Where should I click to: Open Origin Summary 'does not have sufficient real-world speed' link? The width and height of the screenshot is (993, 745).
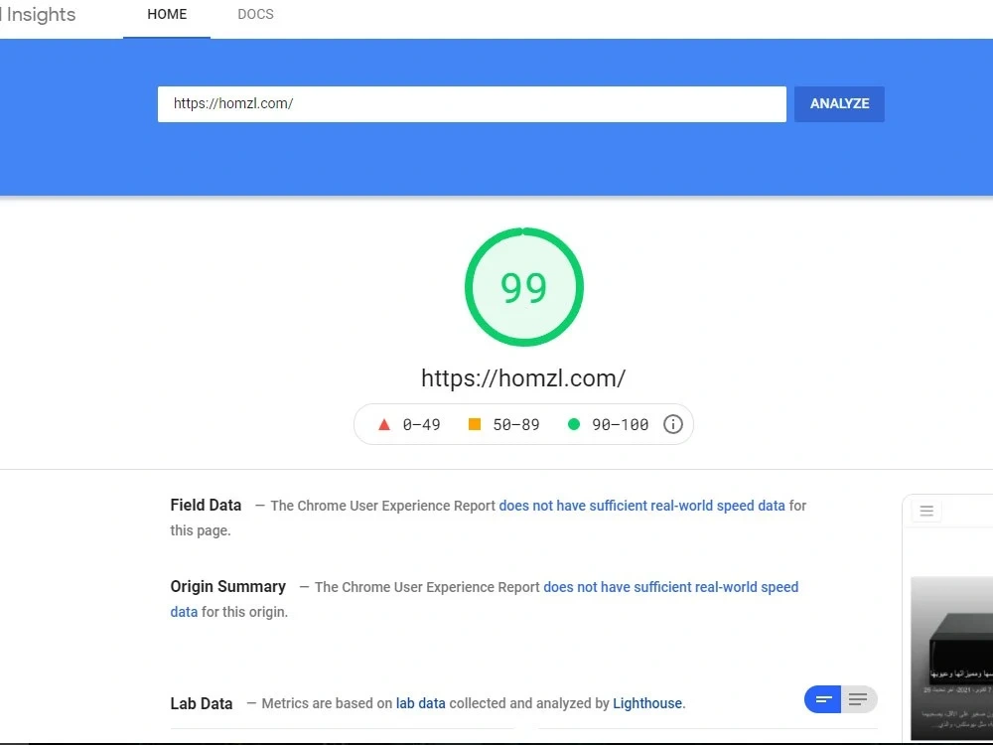pos(670,587)
